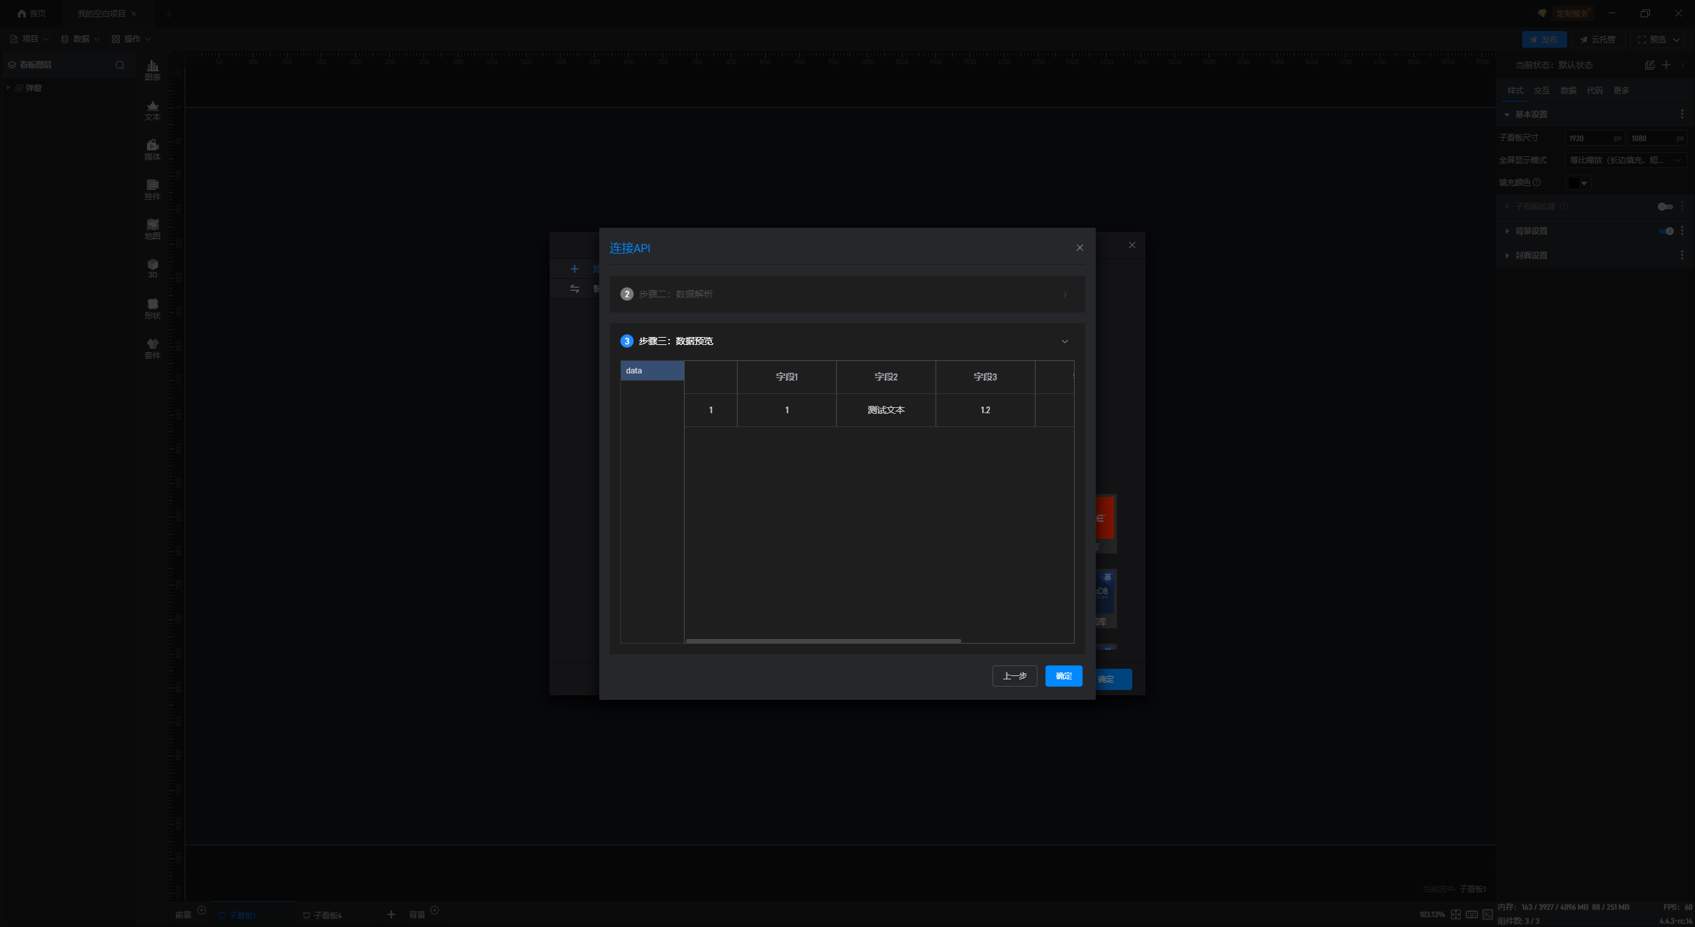Expand 步骤二 数据解析 section
The width and height of the screenshot is (1695, 927).
[1065, 295]
